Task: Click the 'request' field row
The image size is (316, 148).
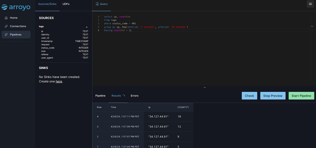Action: (x=65, y=44)
